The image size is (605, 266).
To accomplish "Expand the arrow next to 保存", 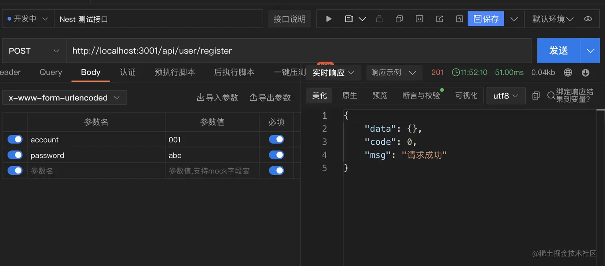I will [514, 19].
